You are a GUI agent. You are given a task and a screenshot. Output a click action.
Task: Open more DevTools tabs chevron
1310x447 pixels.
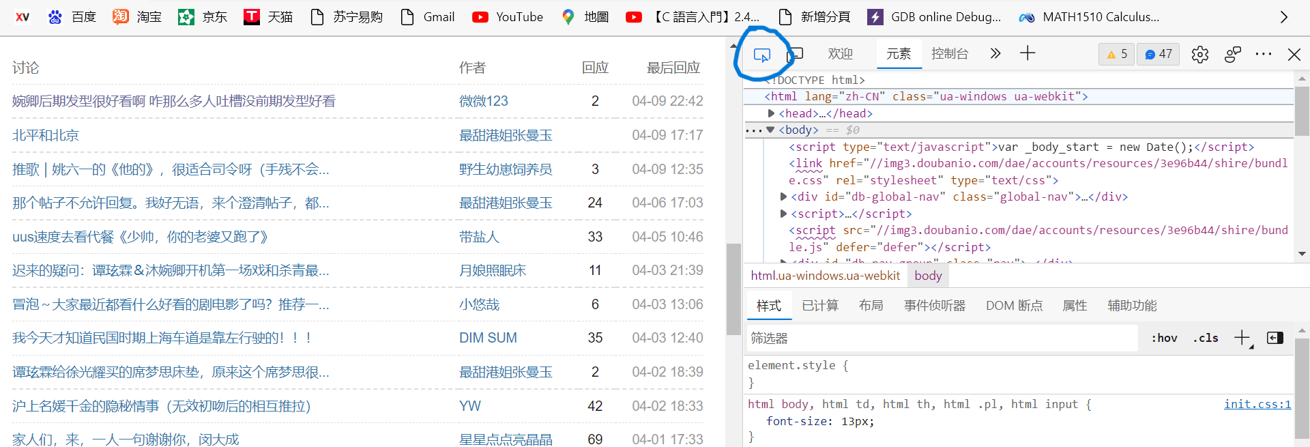click(995, 53)
